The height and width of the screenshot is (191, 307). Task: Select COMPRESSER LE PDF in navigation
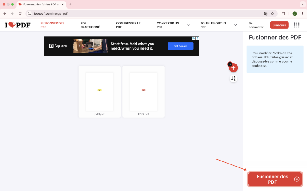[x=128, y=25]
